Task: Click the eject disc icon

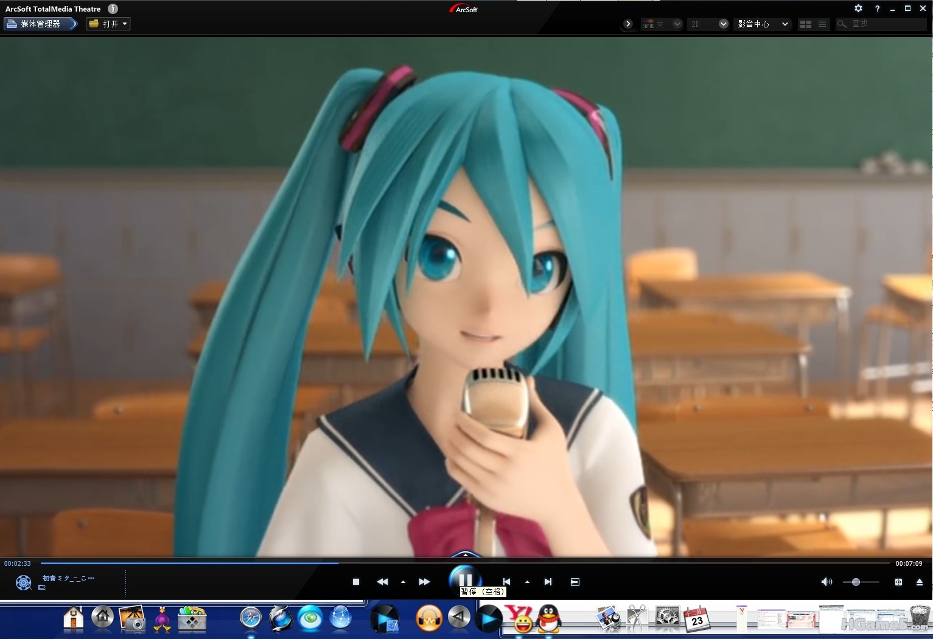Action: (919, 582)
